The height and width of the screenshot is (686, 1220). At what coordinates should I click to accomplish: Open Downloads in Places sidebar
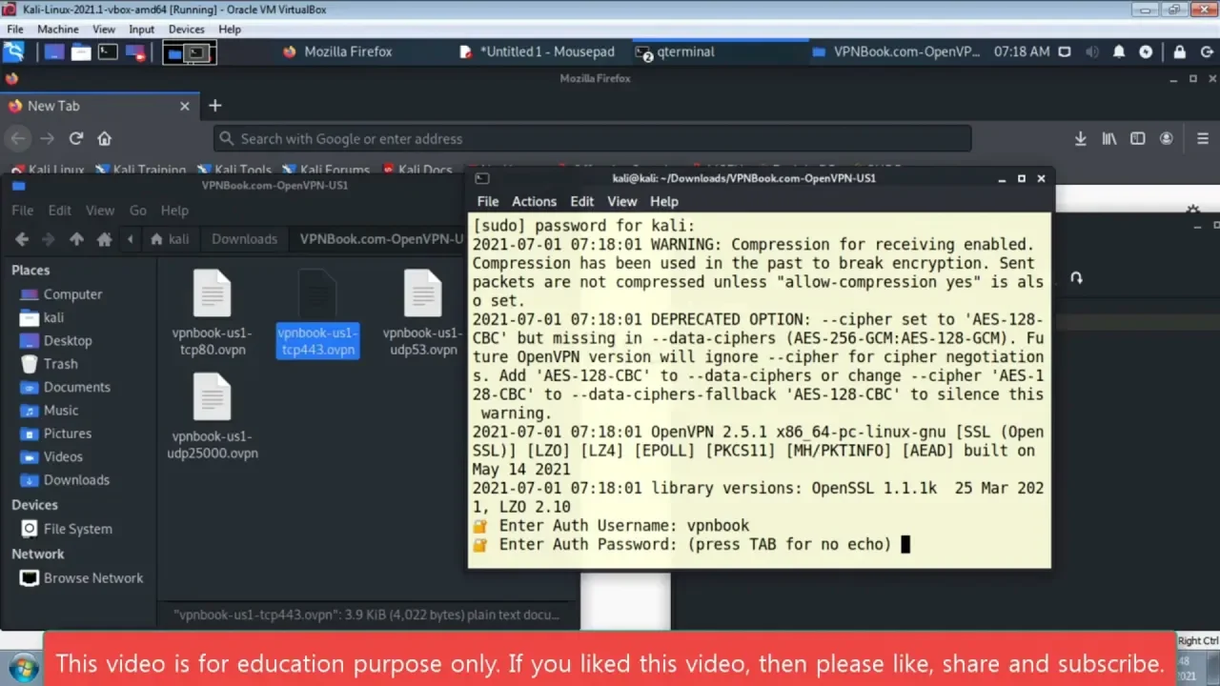point(76,480)
